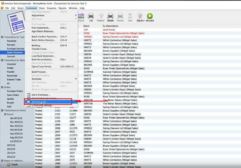Click the green eInvoice play icon
This screenshot has height=168, width=241.
[150, 16]
